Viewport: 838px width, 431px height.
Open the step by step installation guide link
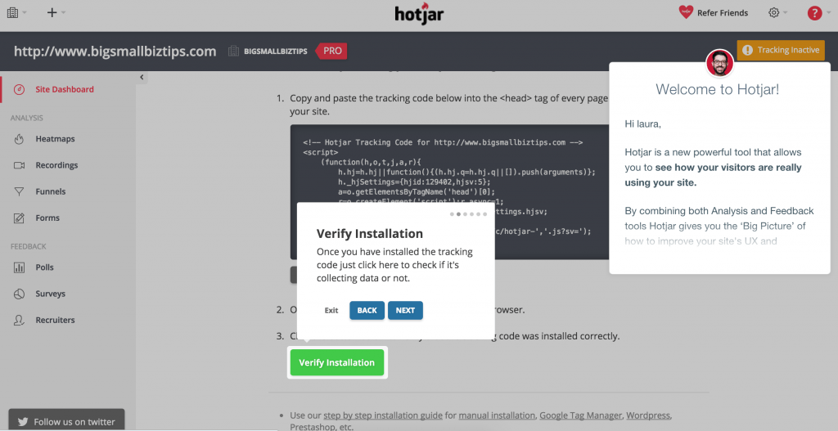[367, 415]
